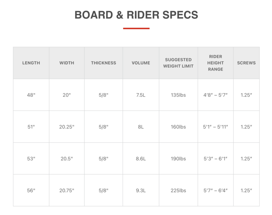The width and height of the screenshot is (272, 215).
Task: Click the 5'3" – 6'1" height range cell
Action: (x=215, y=159)
